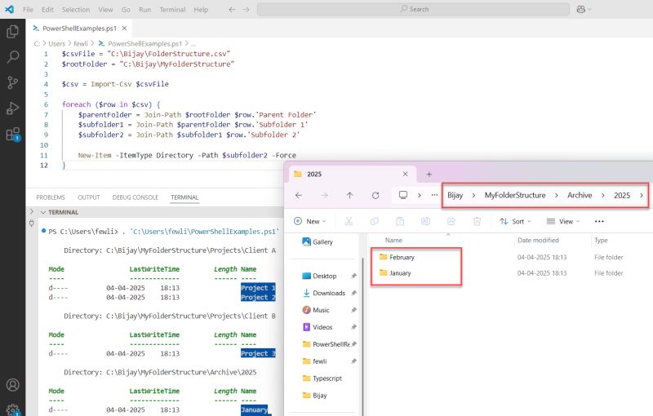Open Run and Debug view

12,108
